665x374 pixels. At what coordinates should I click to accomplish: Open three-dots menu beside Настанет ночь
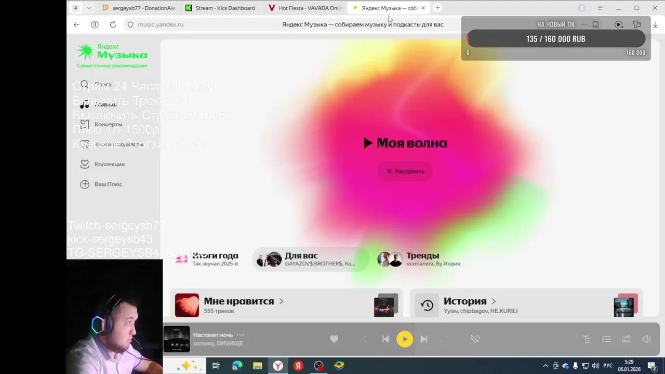point(240,335)
